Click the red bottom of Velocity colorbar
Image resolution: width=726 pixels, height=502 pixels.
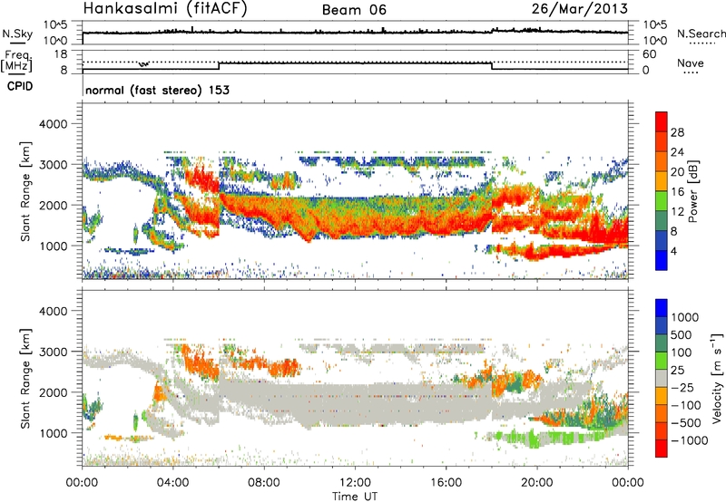click(662, 449)
